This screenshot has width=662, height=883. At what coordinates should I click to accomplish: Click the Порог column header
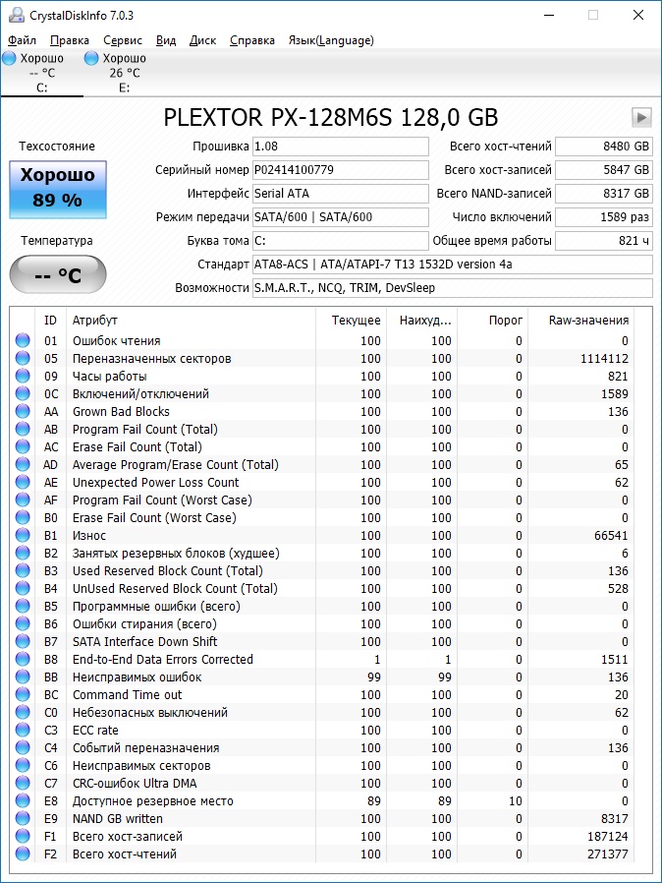click(x=493, y=321)
